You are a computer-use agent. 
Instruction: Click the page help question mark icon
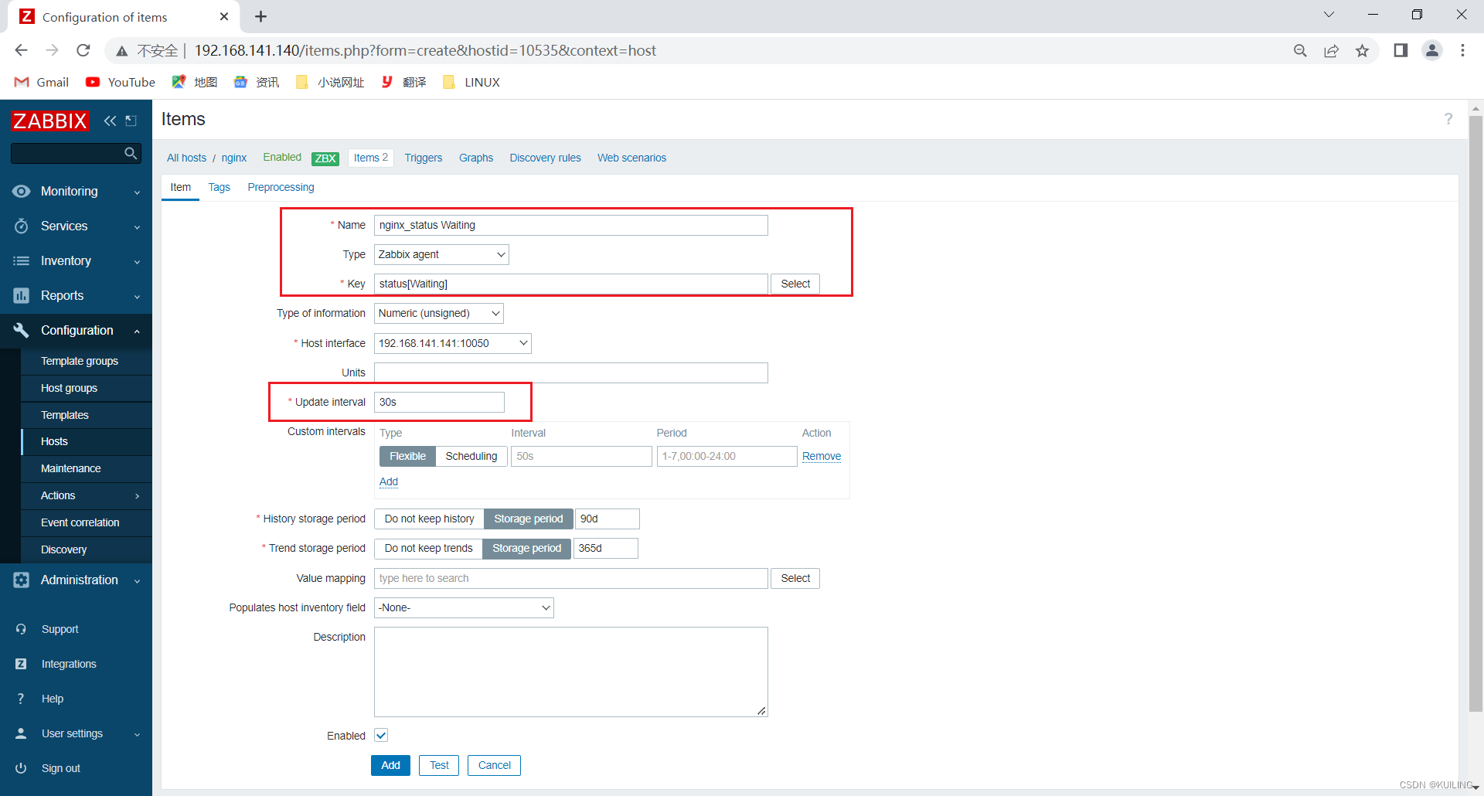pos(1448,119)
